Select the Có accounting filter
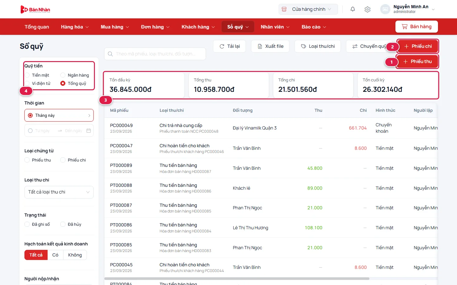 pos(55,255)
